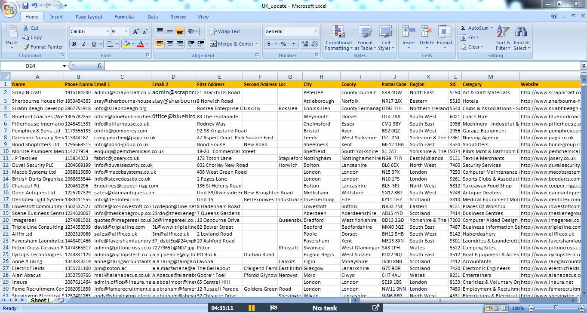Toggle align text left
Viewport: 587px width, 313px height.
tap(160, 44)
